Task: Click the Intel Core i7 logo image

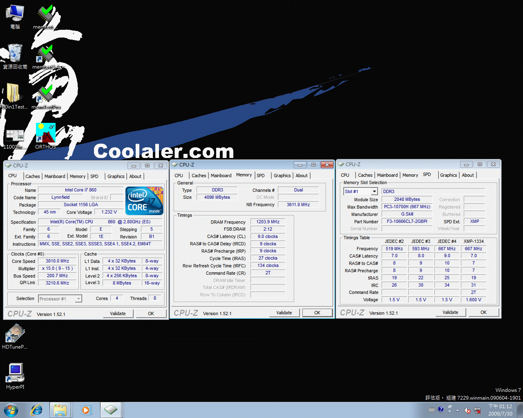Action: (145, 200)
